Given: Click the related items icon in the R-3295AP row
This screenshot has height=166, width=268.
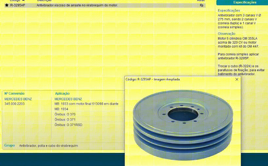Looking at the screenshot, I should [201, 5].
